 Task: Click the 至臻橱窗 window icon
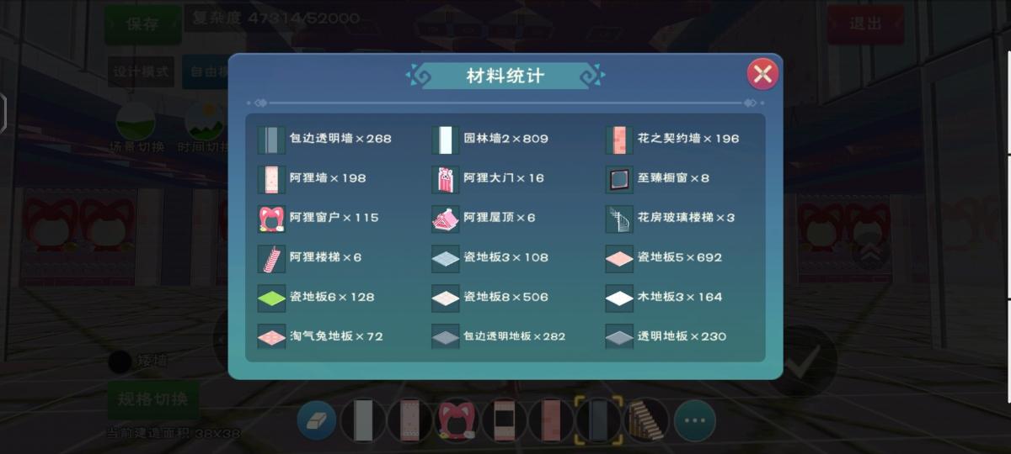click(619, 178)
